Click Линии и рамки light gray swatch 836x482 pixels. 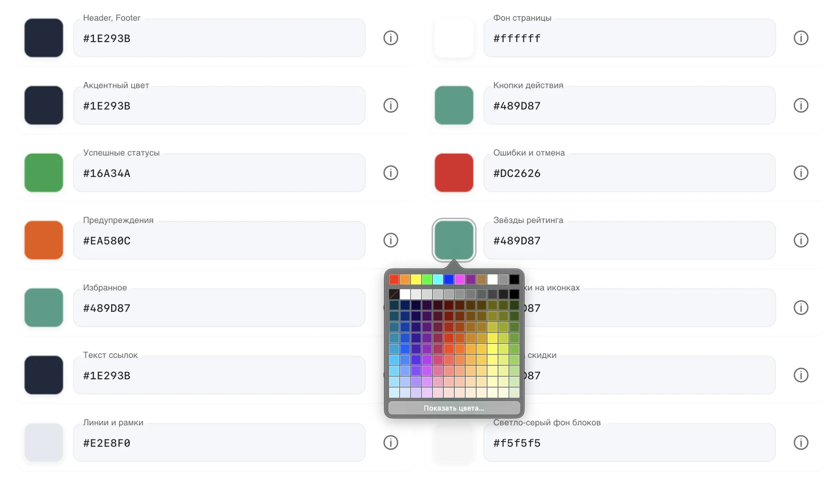tap(44, 443)
